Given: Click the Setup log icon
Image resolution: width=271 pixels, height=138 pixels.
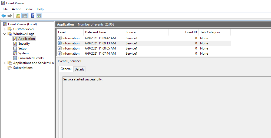Looking at the screenshot, I should 15,48.
